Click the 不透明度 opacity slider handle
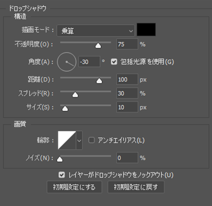 (x=98, y=46)
